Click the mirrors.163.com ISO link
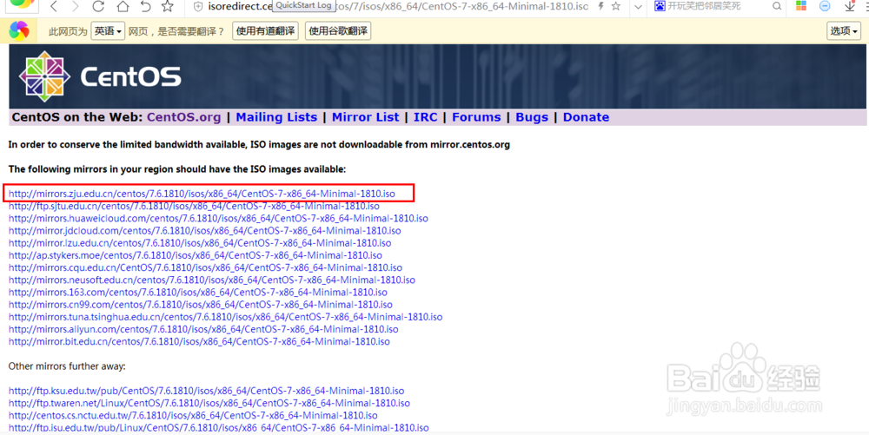Image resolution: width=869 pixels, height=435 pixels. (198, 293)
